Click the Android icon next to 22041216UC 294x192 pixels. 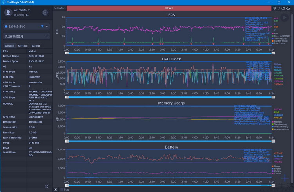6,27
